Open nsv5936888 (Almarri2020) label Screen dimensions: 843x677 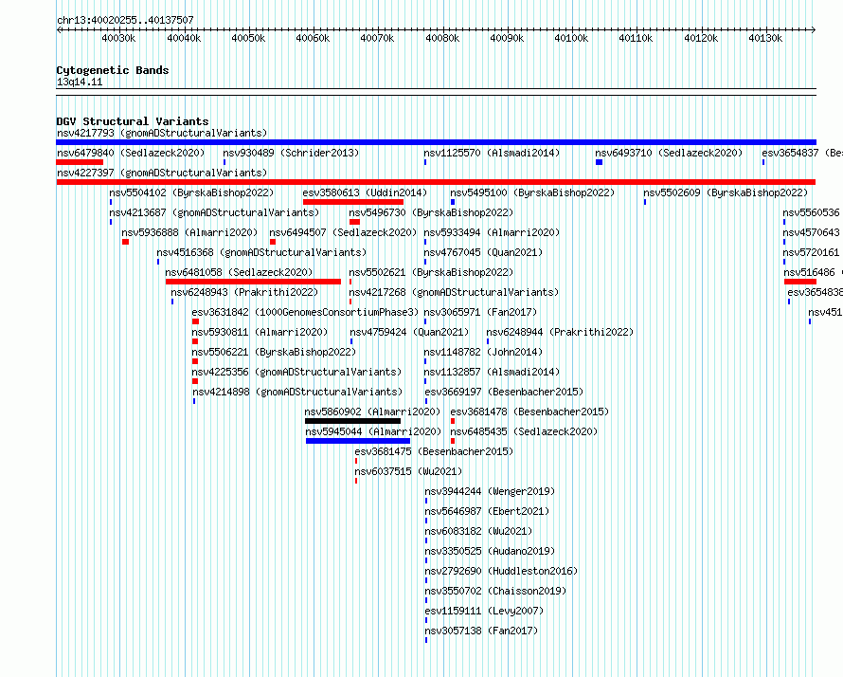click(x=189, y=232)
